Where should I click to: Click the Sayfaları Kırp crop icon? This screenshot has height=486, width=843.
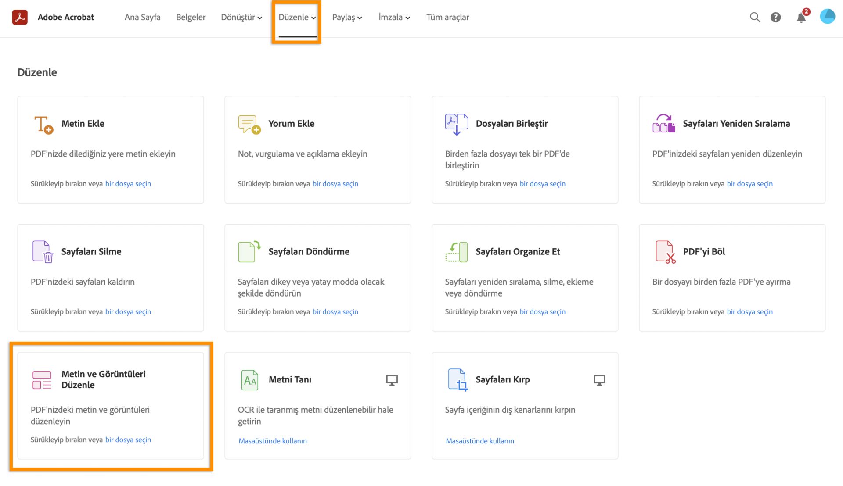click(x=458, y=380)
